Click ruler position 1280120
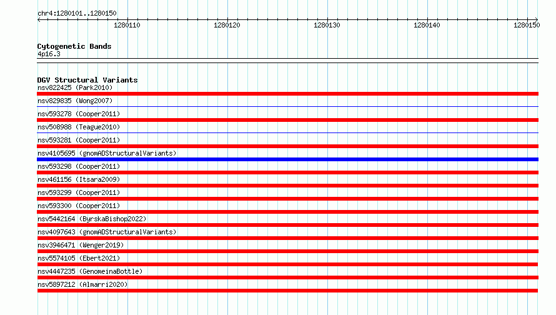This screenshot has height=315, width=556. [x=227, y=25]
